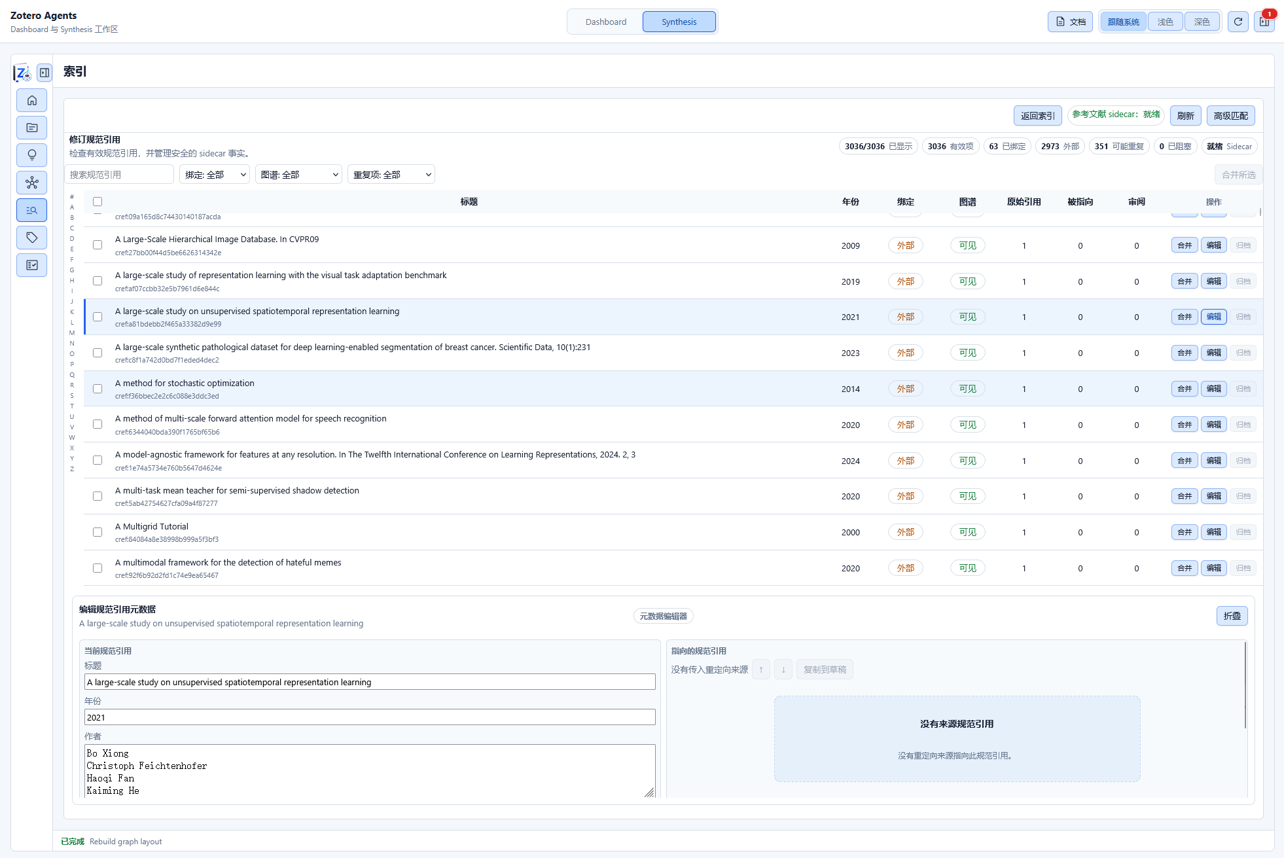Click the 351 可能重复 stat chip
The image size is (1284, 858).
pos(1119,147)
